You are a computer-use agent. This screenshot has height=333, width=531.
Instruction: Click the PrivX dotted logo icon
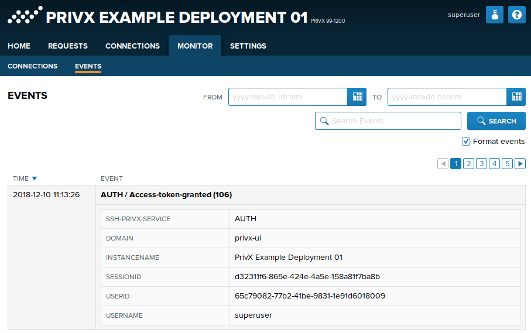point(25,15)
